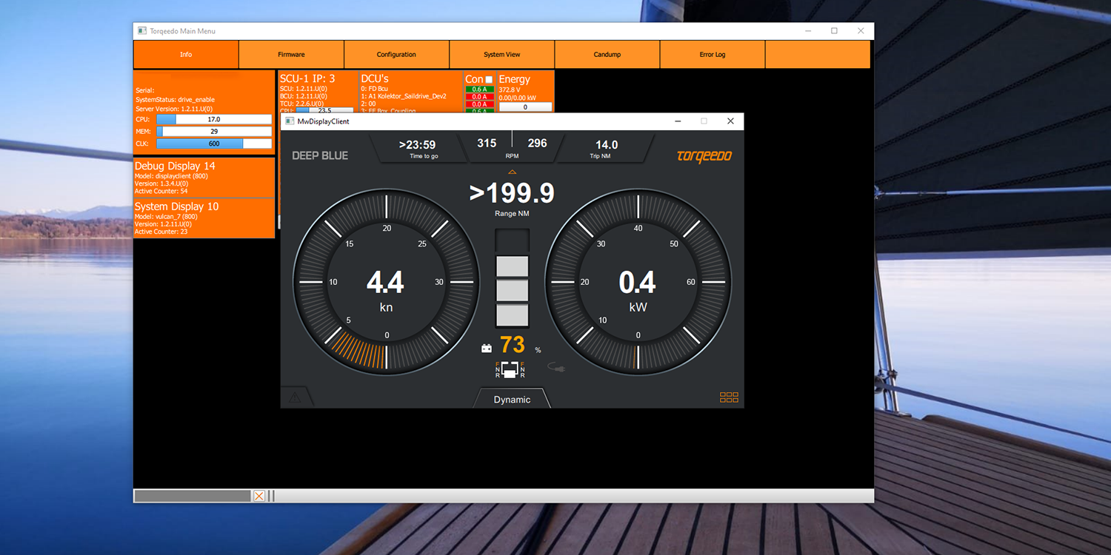This screenshot has width=1111, height=555.
Task: Open the warning triangle alerts icon
Action: [295, 398]
